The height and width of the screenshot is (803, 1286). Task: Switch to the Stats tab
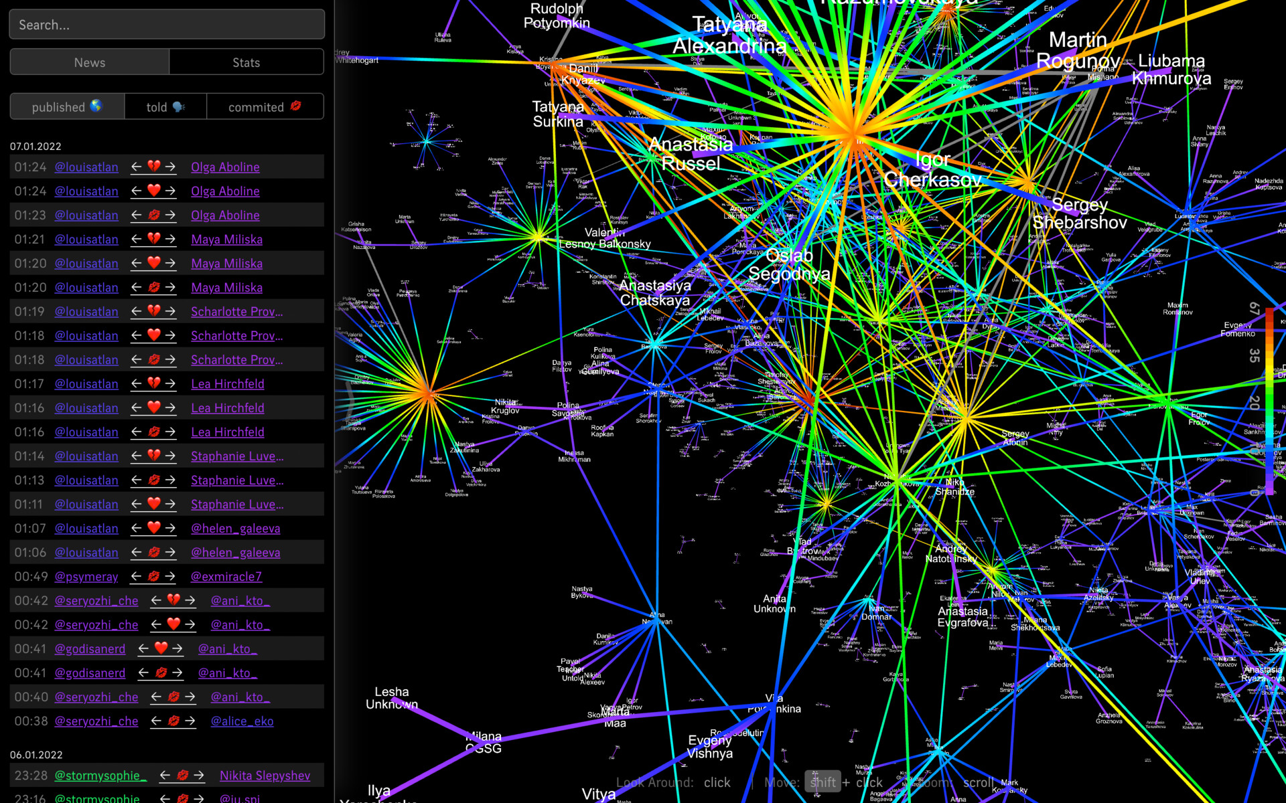coord(246,62)
